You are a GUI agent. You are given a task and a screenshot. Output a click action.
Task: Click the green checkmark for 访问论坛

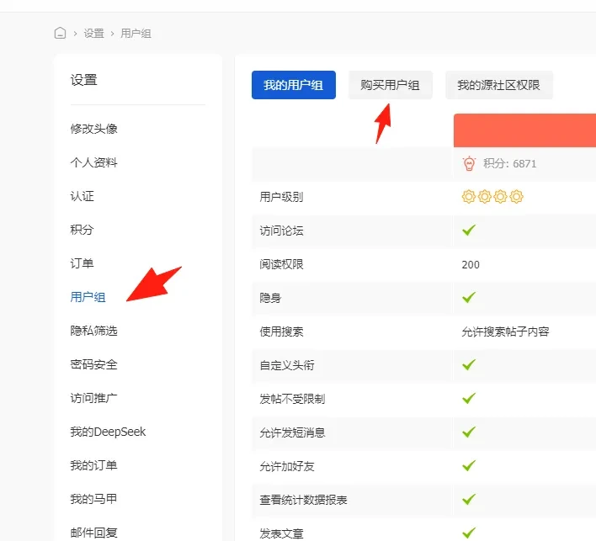469,231
